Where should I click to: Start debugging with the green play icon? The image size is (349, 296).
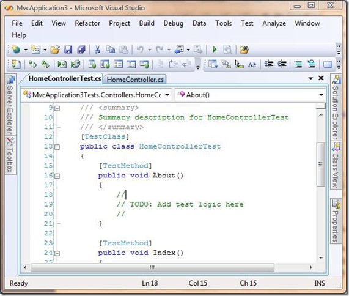[x=215, y=50]
